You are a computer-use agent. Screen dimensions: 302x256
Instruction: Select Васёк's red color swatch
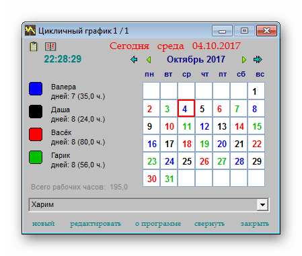pos(36,134)
